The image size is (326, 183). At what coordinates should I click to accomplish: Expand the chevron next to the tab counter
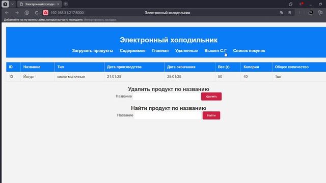click(12, 4)
